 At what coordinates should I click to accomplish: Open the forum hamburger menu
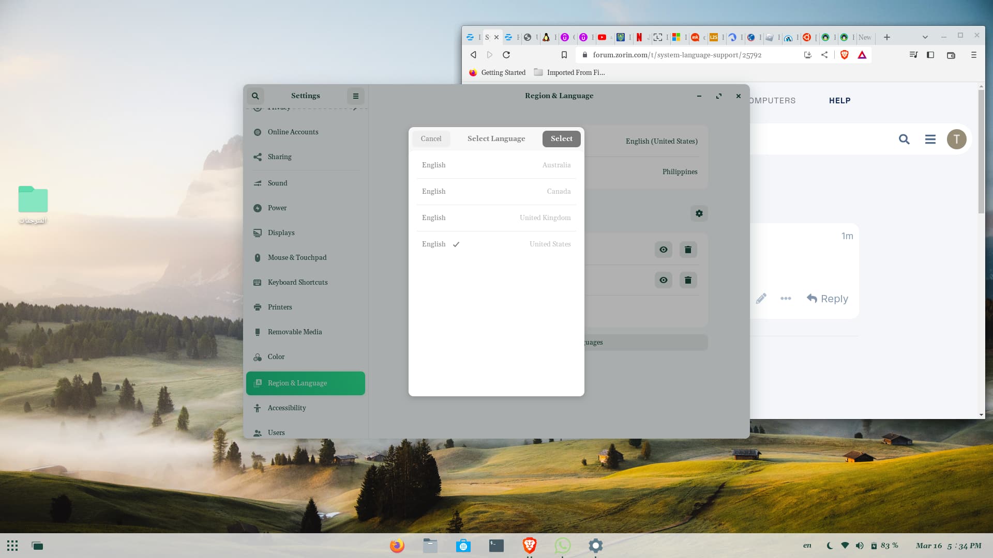(x=930, y=139)
